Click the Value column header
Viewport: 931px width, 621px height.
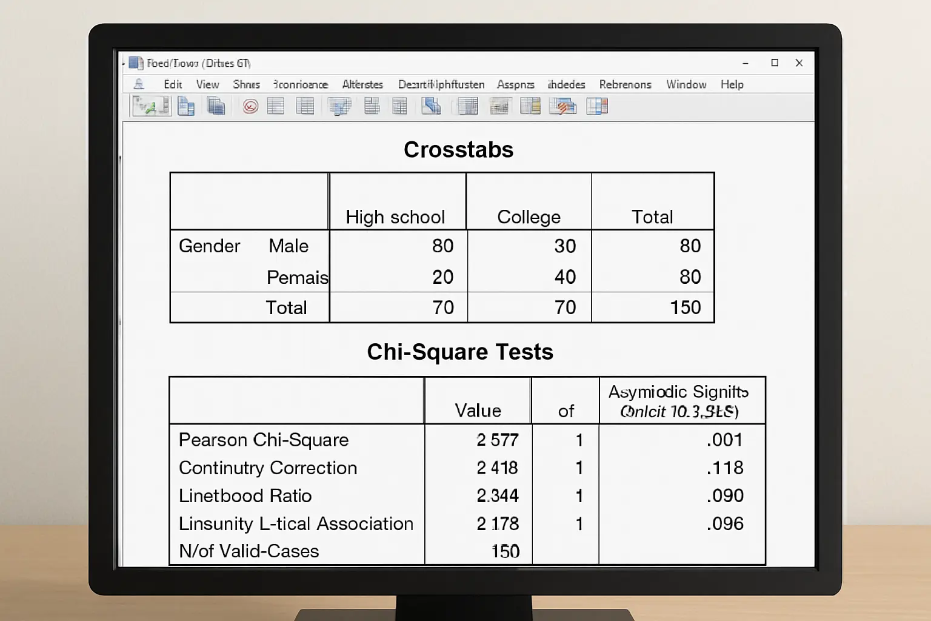(478, 411)
